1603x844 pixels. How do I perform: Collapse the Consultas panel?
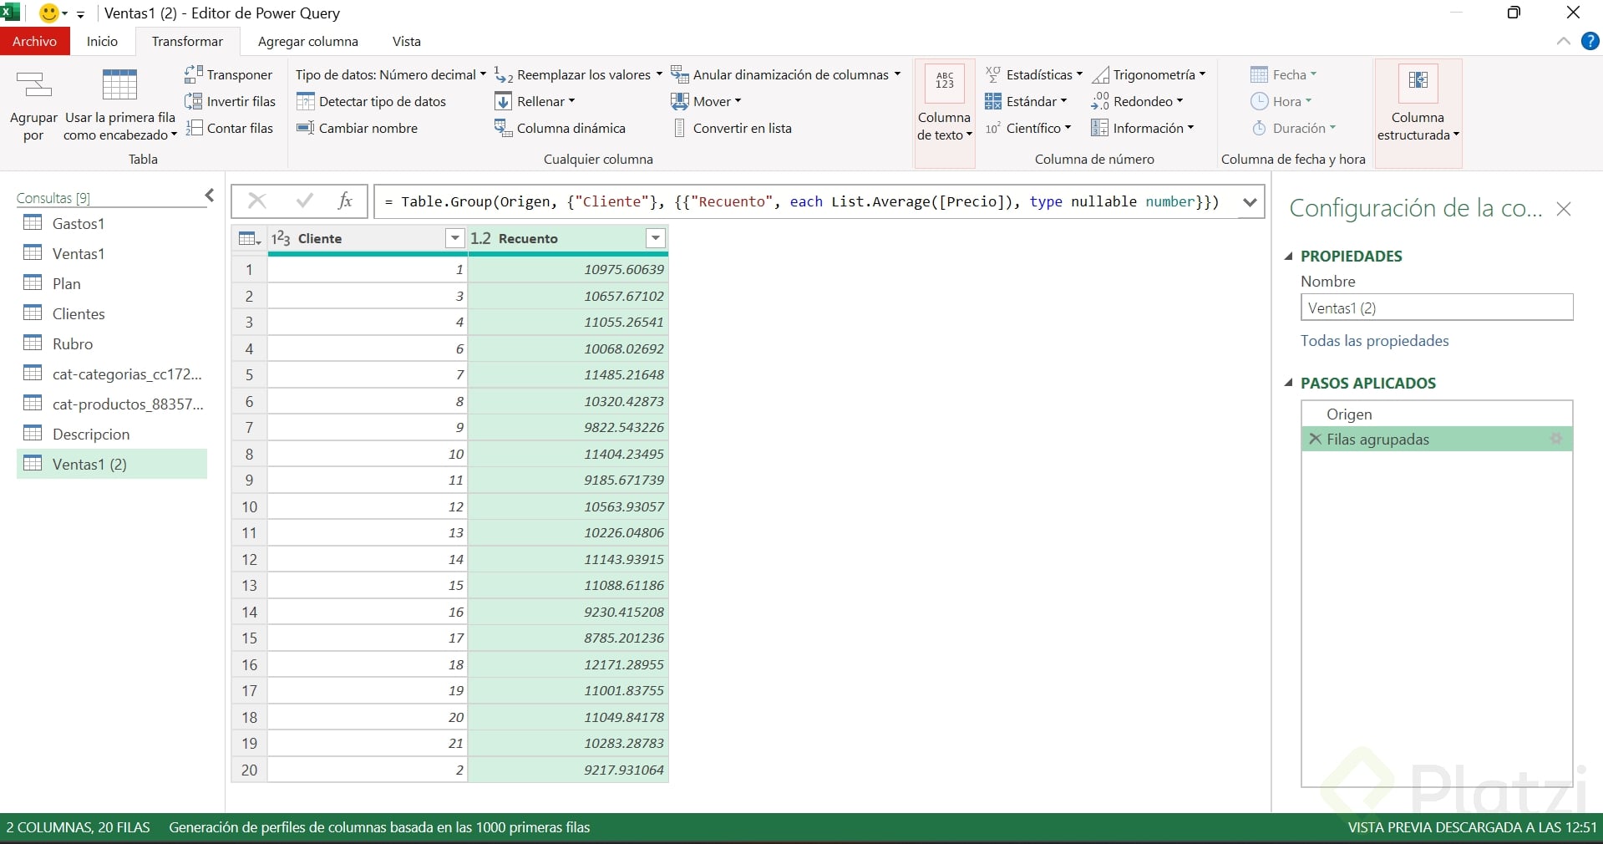click(210, 196)
